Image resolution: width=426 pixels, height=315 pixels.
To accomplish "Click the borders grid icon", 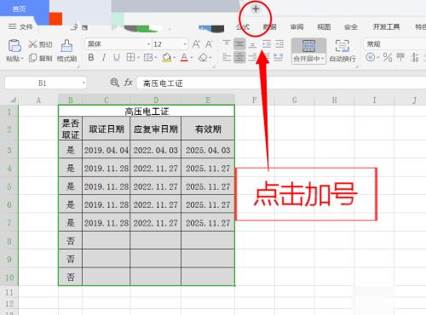I will (x=130, y=58).
